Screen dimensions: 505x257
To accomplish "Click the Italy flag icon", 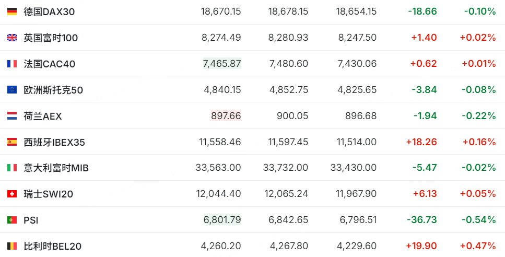I will tap(11, 168).
